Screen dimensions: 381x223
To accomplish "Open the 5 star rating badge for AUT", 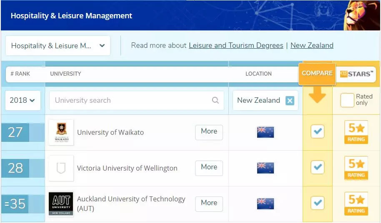I will pyautogui.click(x=356, y=204).
